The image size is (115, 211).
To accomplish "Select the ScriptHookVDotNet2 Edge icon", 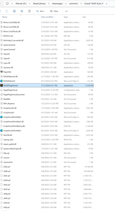I will point(2,117).
